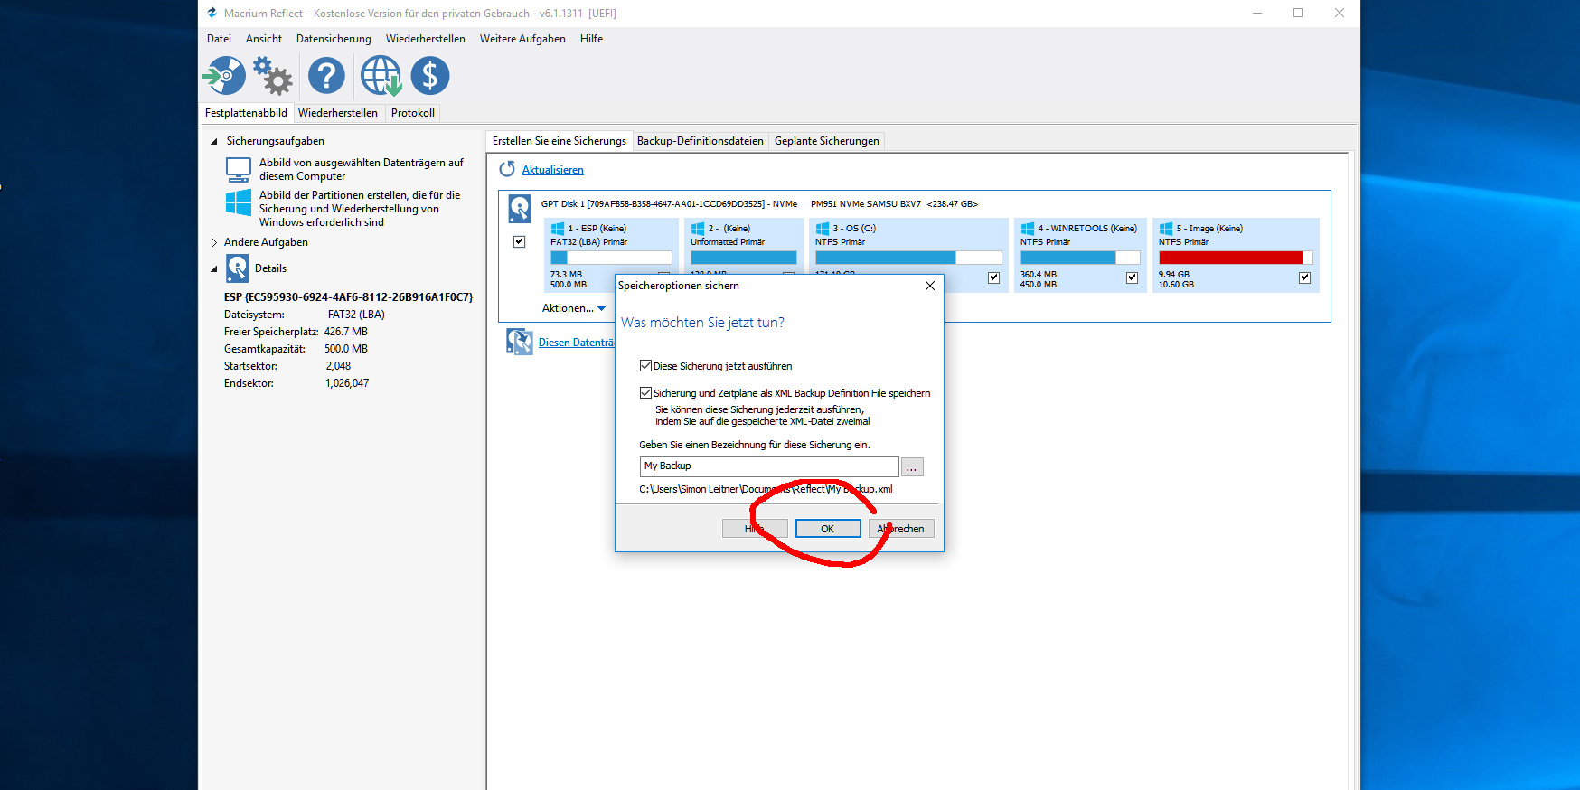Screen dimensions: 1580x790
Task: Click the ESP GUID line under Details
Action: (x=348, y=297)
